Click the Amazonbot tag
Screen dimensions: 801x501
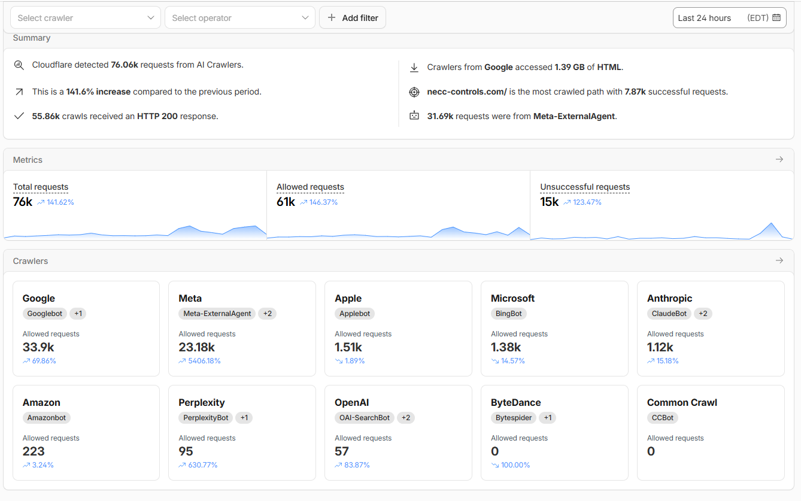[x=47, y=418]
